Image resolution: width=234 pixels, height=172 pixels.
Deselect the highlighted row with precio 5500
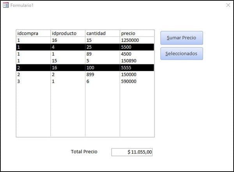click(x=85, y=47)
